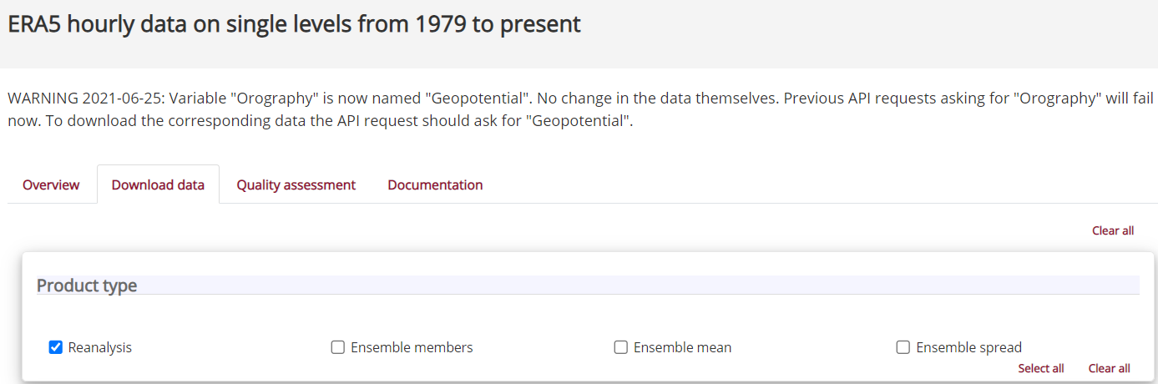The height and width of the screenshot is (384, 1158).
Task: Click Select all in Product type panel
Action: point(1040,368)
